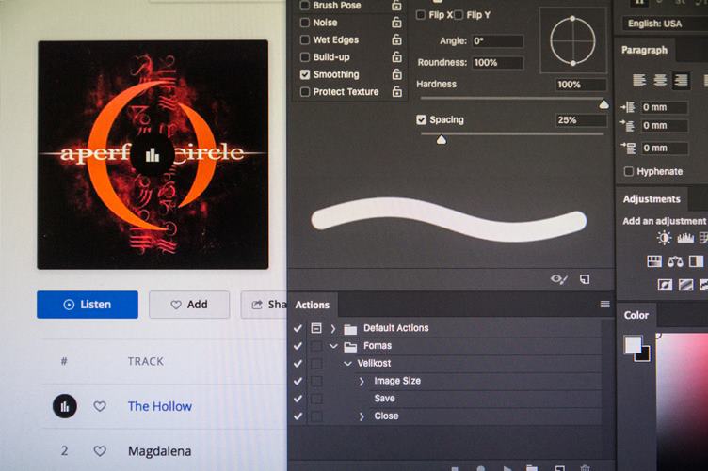The height and width of the screenshot is (471, 708).
Task: Toggle the dialog box icon for Default Actions
Action: coord(316,328)
